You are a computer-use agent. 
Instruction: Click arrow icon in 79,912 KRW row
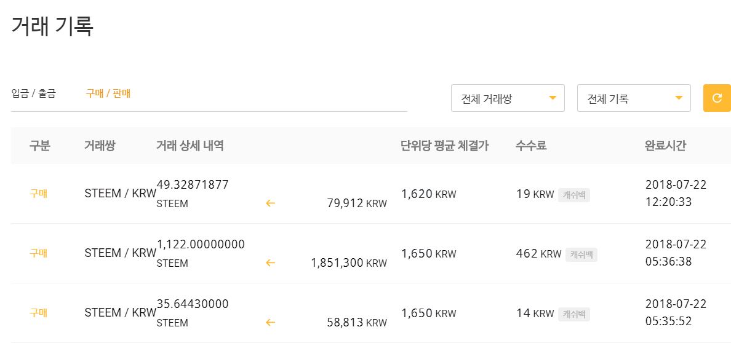click(x=270, y=203)
